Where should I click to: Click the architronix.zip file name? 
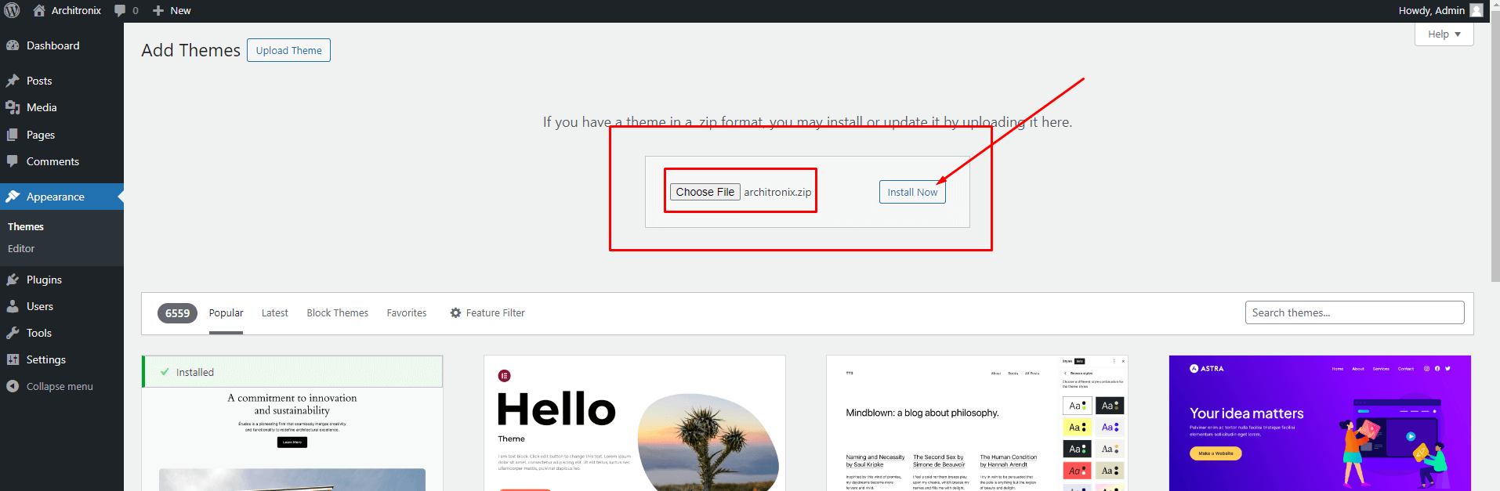coord(777,192)
